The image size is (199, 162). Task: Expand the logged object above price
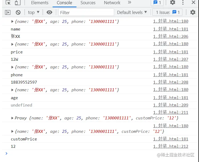[x=12, y=44]
